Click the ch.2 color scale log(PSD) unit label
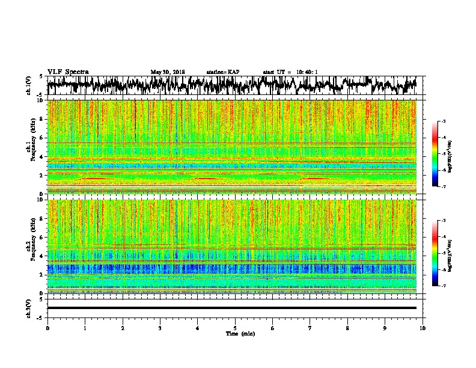476x368 pixels. coord(450,256)
